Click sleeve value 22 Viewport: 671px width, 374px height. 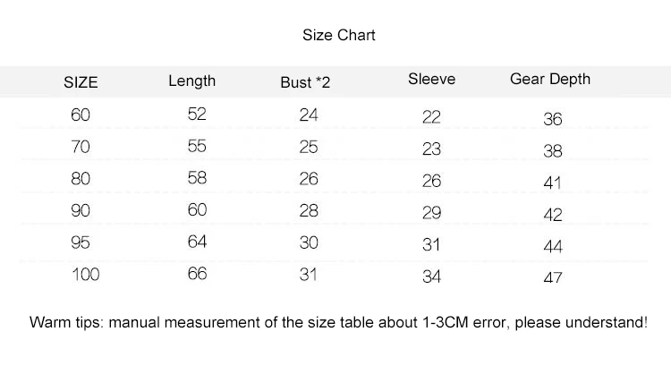click(431, 117)
